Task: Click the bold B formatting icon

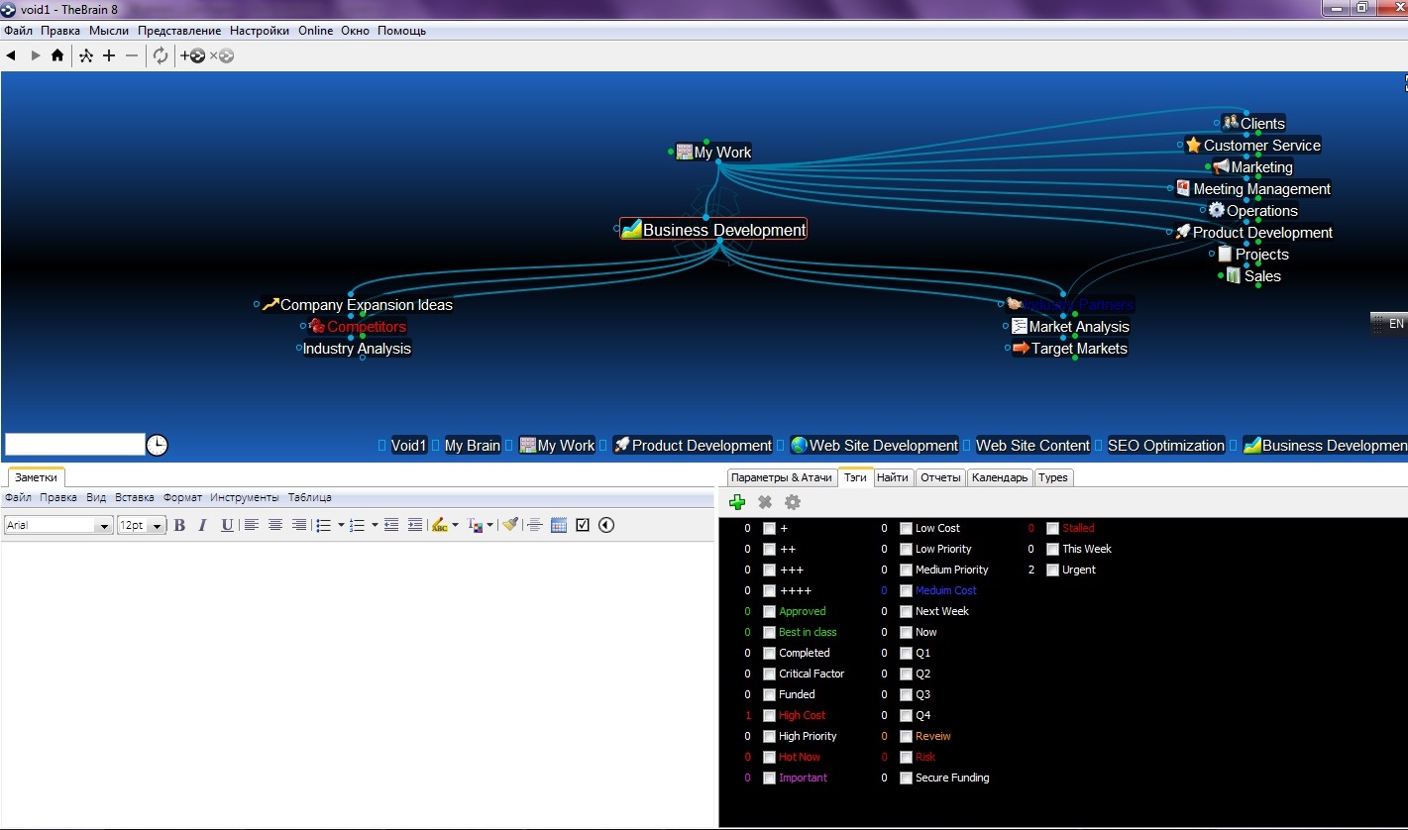Action: pos(179,525)
